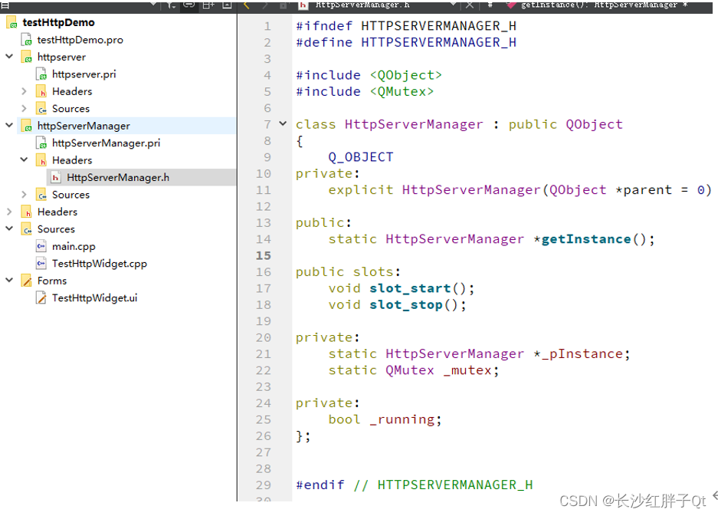The width and height of the screenshot is (718, 516).
Task: Click the Go Back navigation arrow
Action: tap(245, 6)
